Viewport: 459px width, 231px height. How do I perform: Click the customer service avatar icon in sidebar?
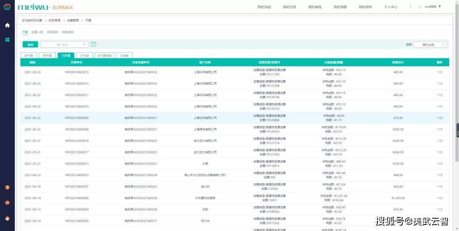coord(7,218)
